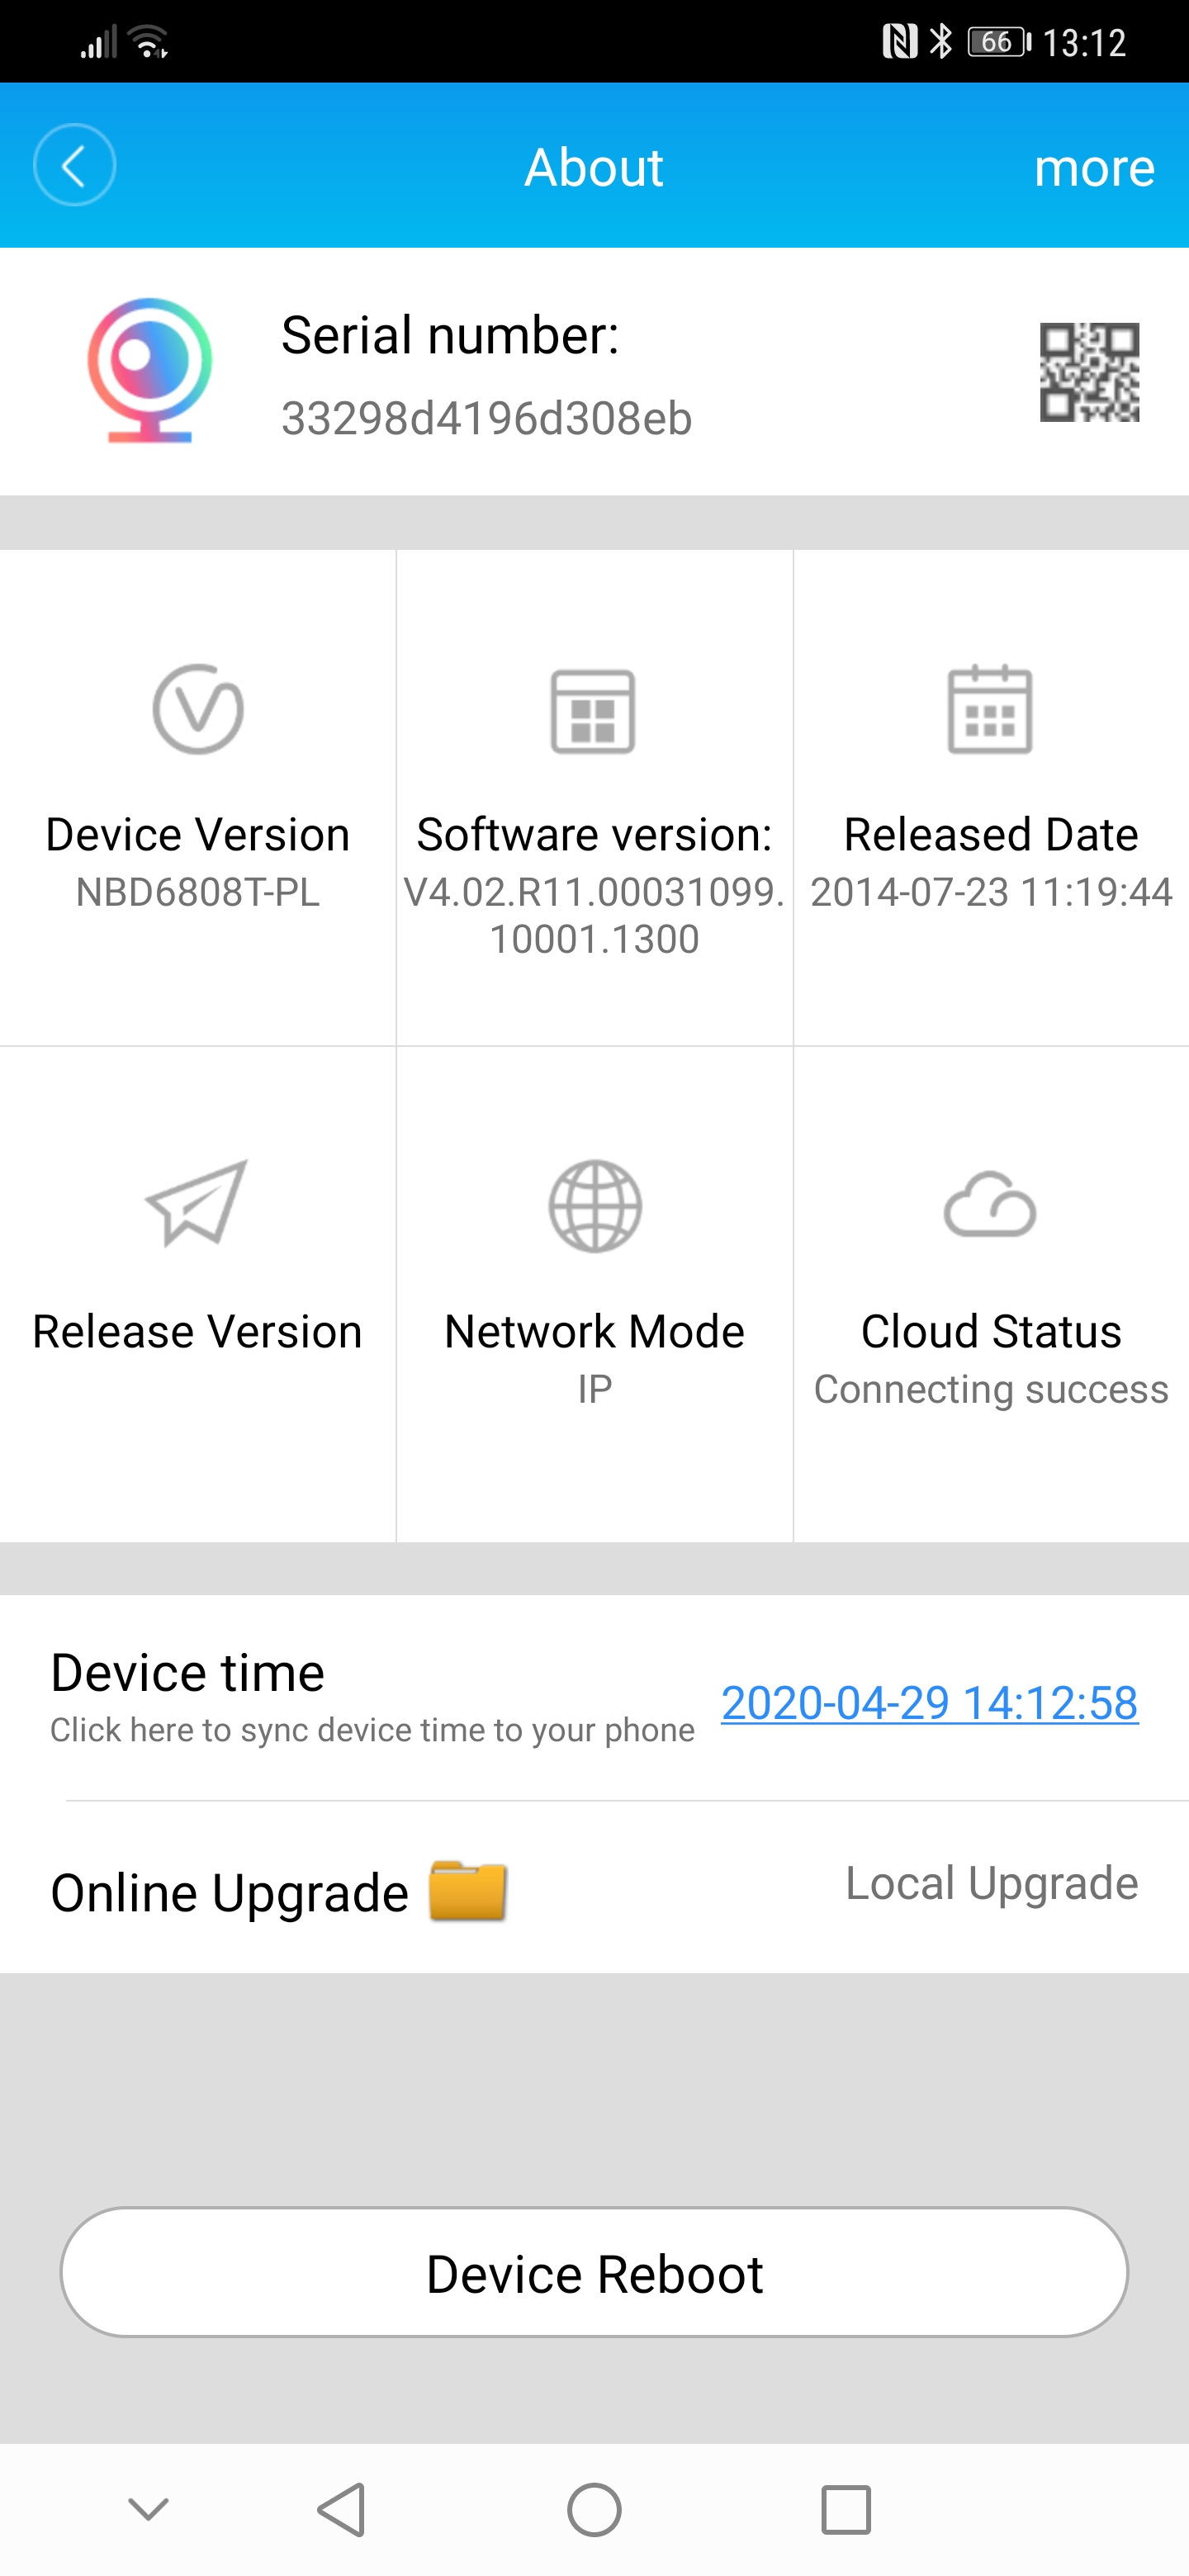This screenshot has width=1189, height=2576.
Task: Tap the Cloud Status cloud icon
Action: [x=990, y=1204]
